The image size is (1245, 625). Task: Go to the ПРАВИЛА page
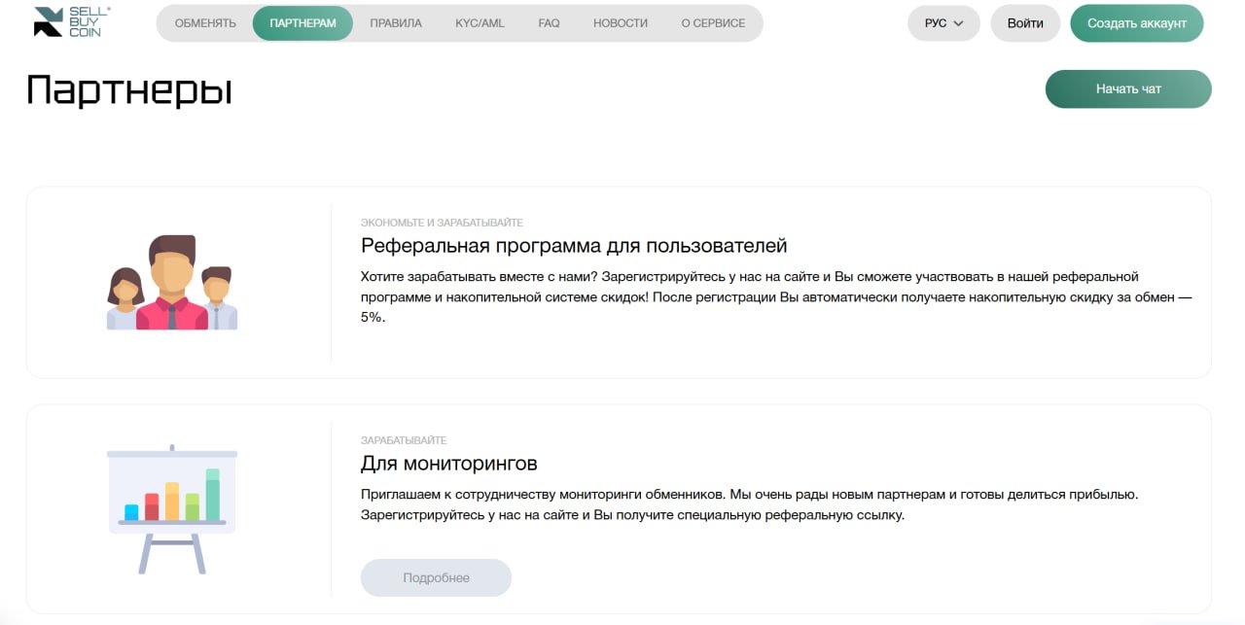(x=396, y=23)
